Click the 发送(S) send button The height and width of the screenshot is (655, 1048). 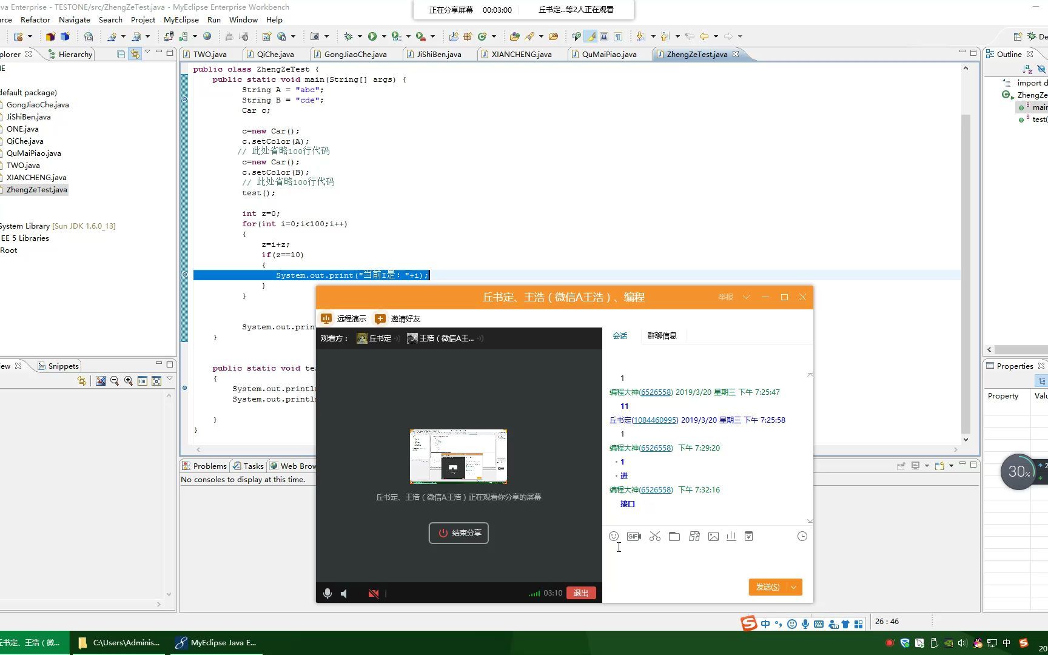click(768, 587)
